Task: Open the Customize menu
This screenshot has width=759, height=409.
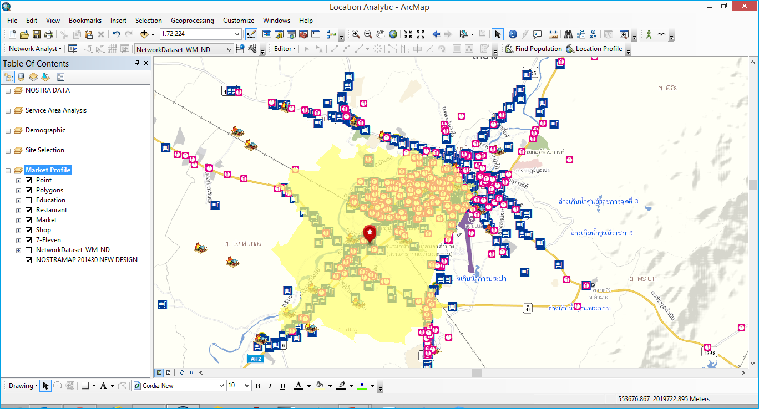Action: (x=239, y=21)
